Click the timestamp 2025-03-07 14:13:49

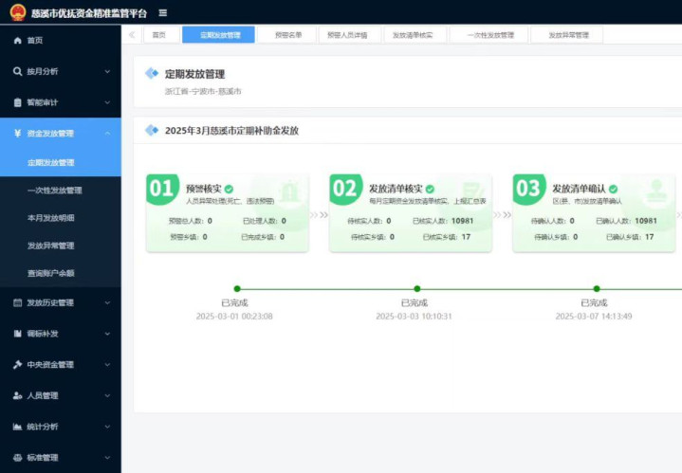click(x=594, y=317)
